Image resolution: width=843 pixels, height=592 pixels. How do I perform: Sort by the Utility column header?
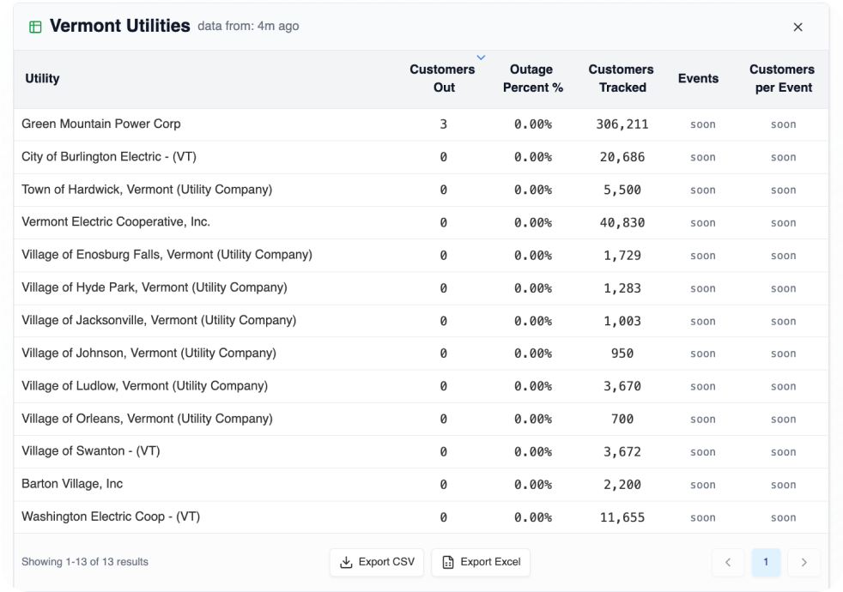pyautogui.click(x=42, y=79)
